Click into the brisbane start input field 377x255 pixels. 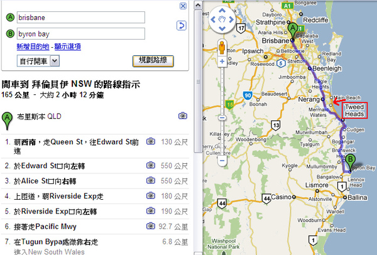tap(81, 18)
